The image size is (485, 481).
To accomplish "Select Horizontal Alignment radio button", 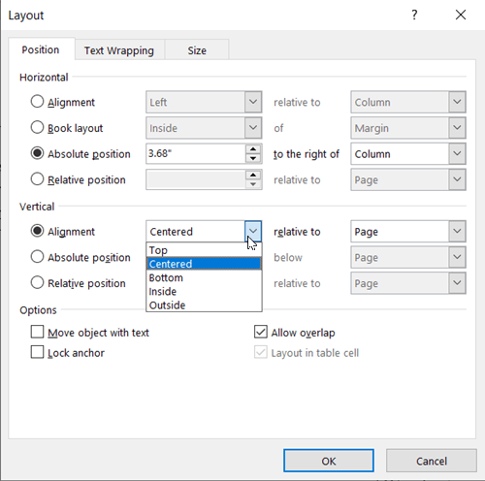I will pos(37,102).
